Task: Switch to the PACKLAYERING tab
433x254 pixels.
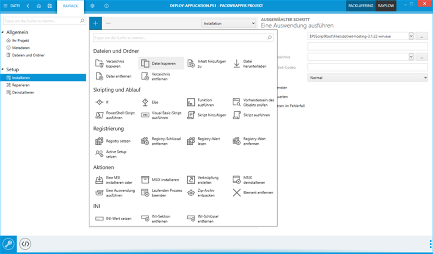Action: click(360, 5)
